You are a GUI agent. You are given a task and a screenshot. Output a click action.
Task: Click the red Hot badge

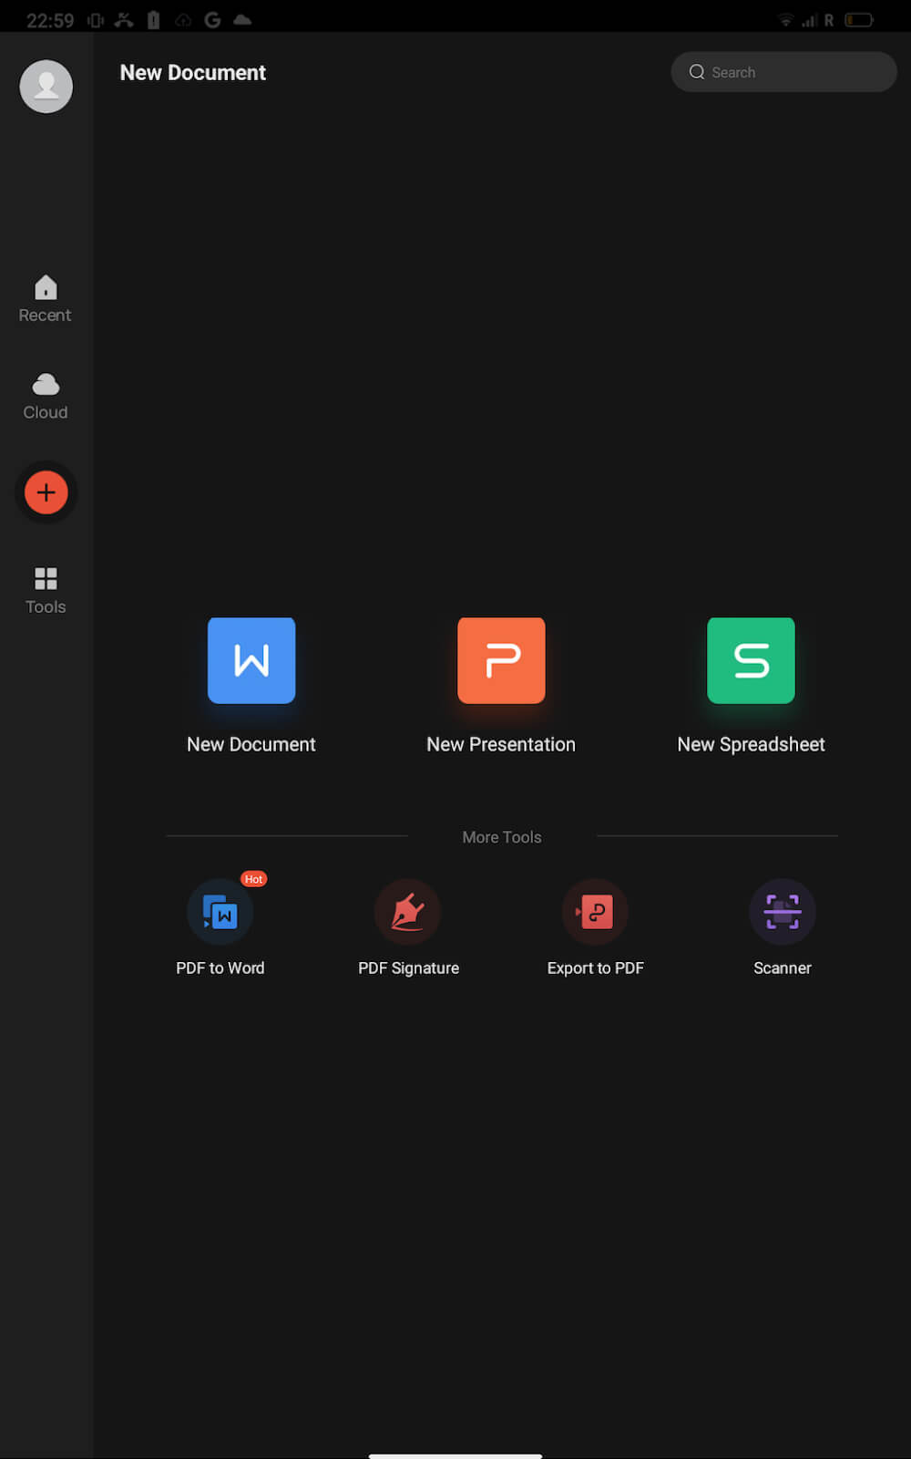tap(253, 879)
